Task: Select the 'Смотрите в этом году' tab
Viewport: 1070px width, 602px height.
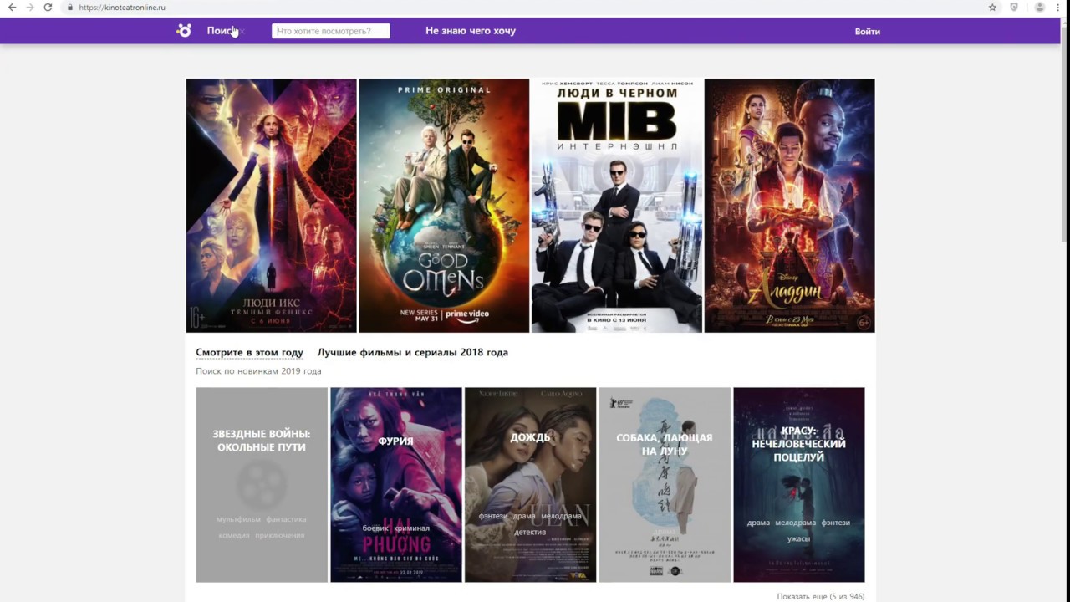Action: [249, 353]
